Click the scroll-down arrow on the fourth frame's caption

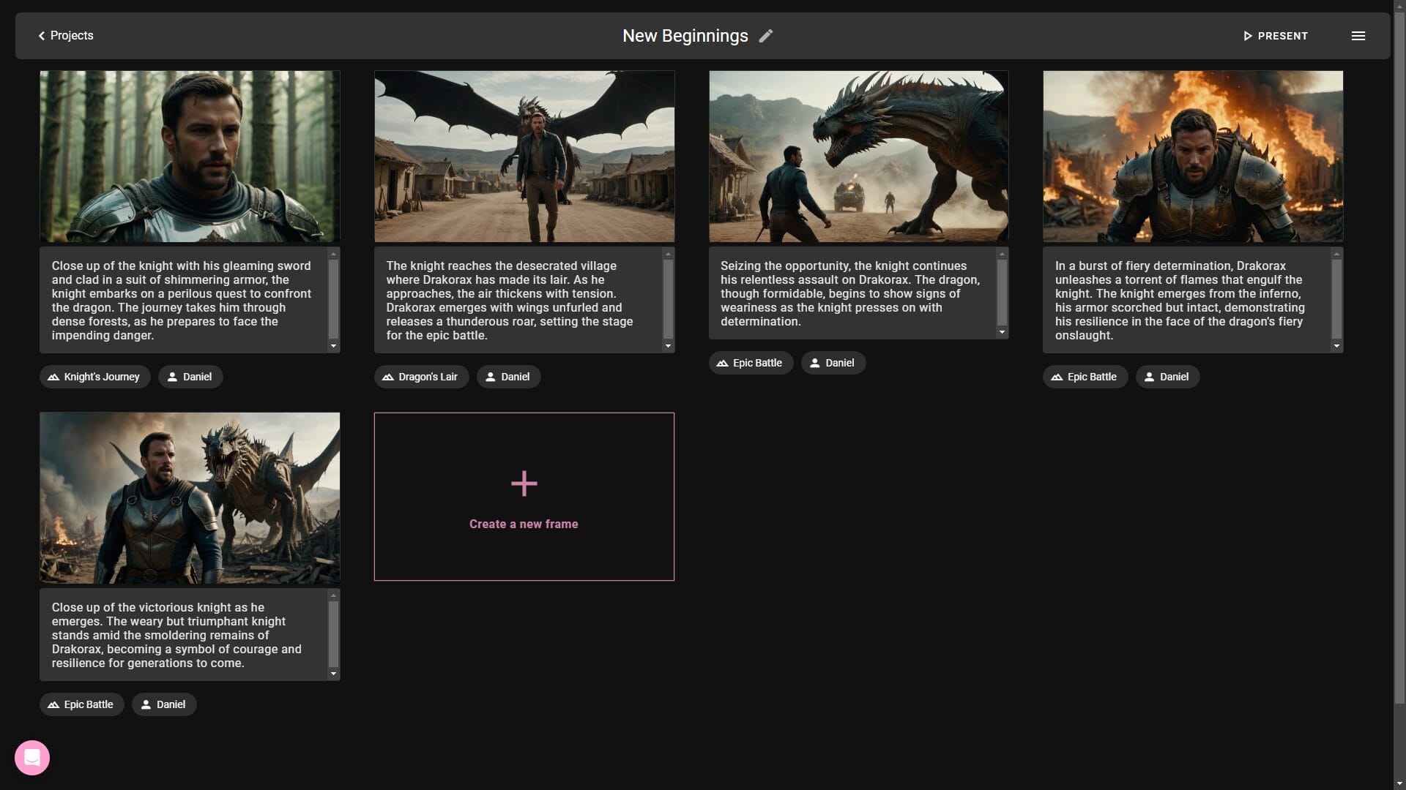[1338, 345]
